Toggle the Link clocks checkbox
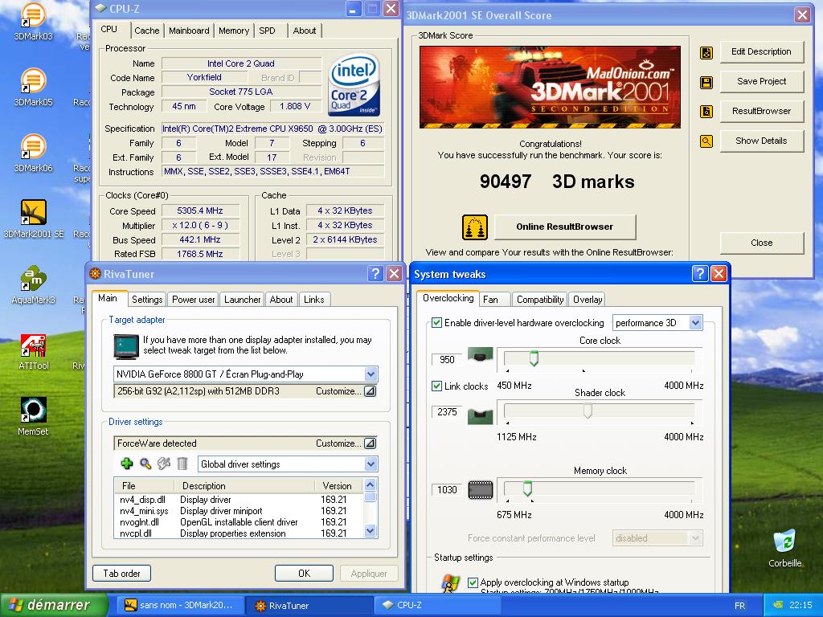This screenshot has width=823, height=617. [x=436, y=386]
